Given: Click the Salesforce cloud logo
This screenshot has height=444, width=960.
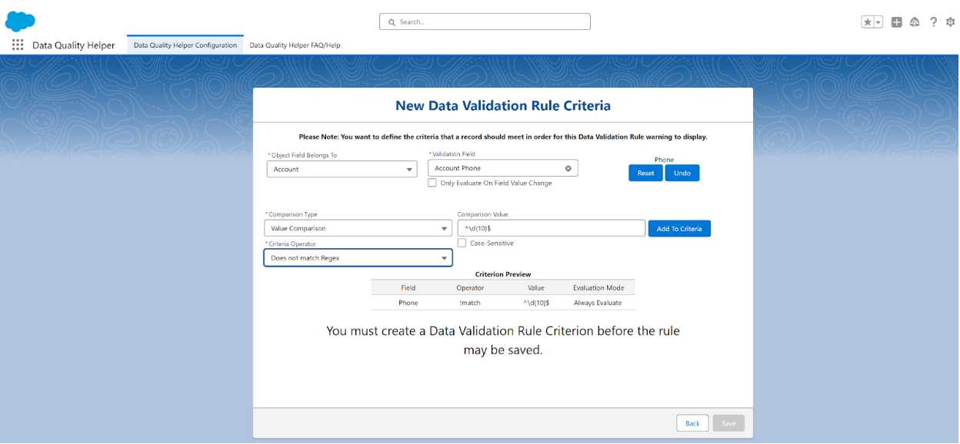Looking at the screenshot, I should pos(20,22).
